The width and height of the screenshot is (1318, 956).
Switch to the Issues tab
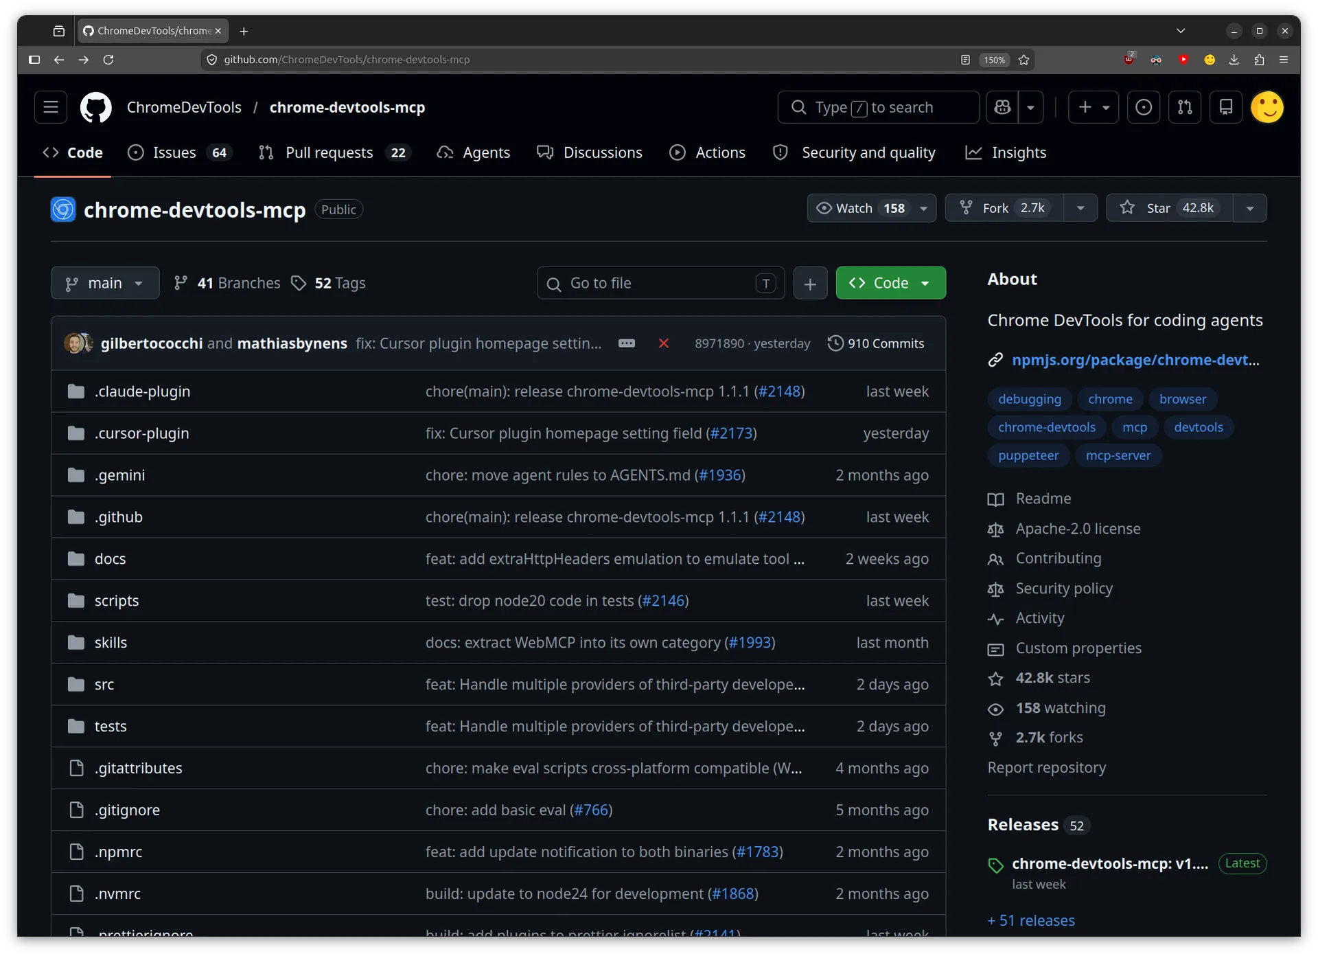point(180,152)
